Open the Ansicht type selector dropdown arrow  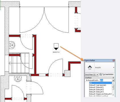[113, 67]
